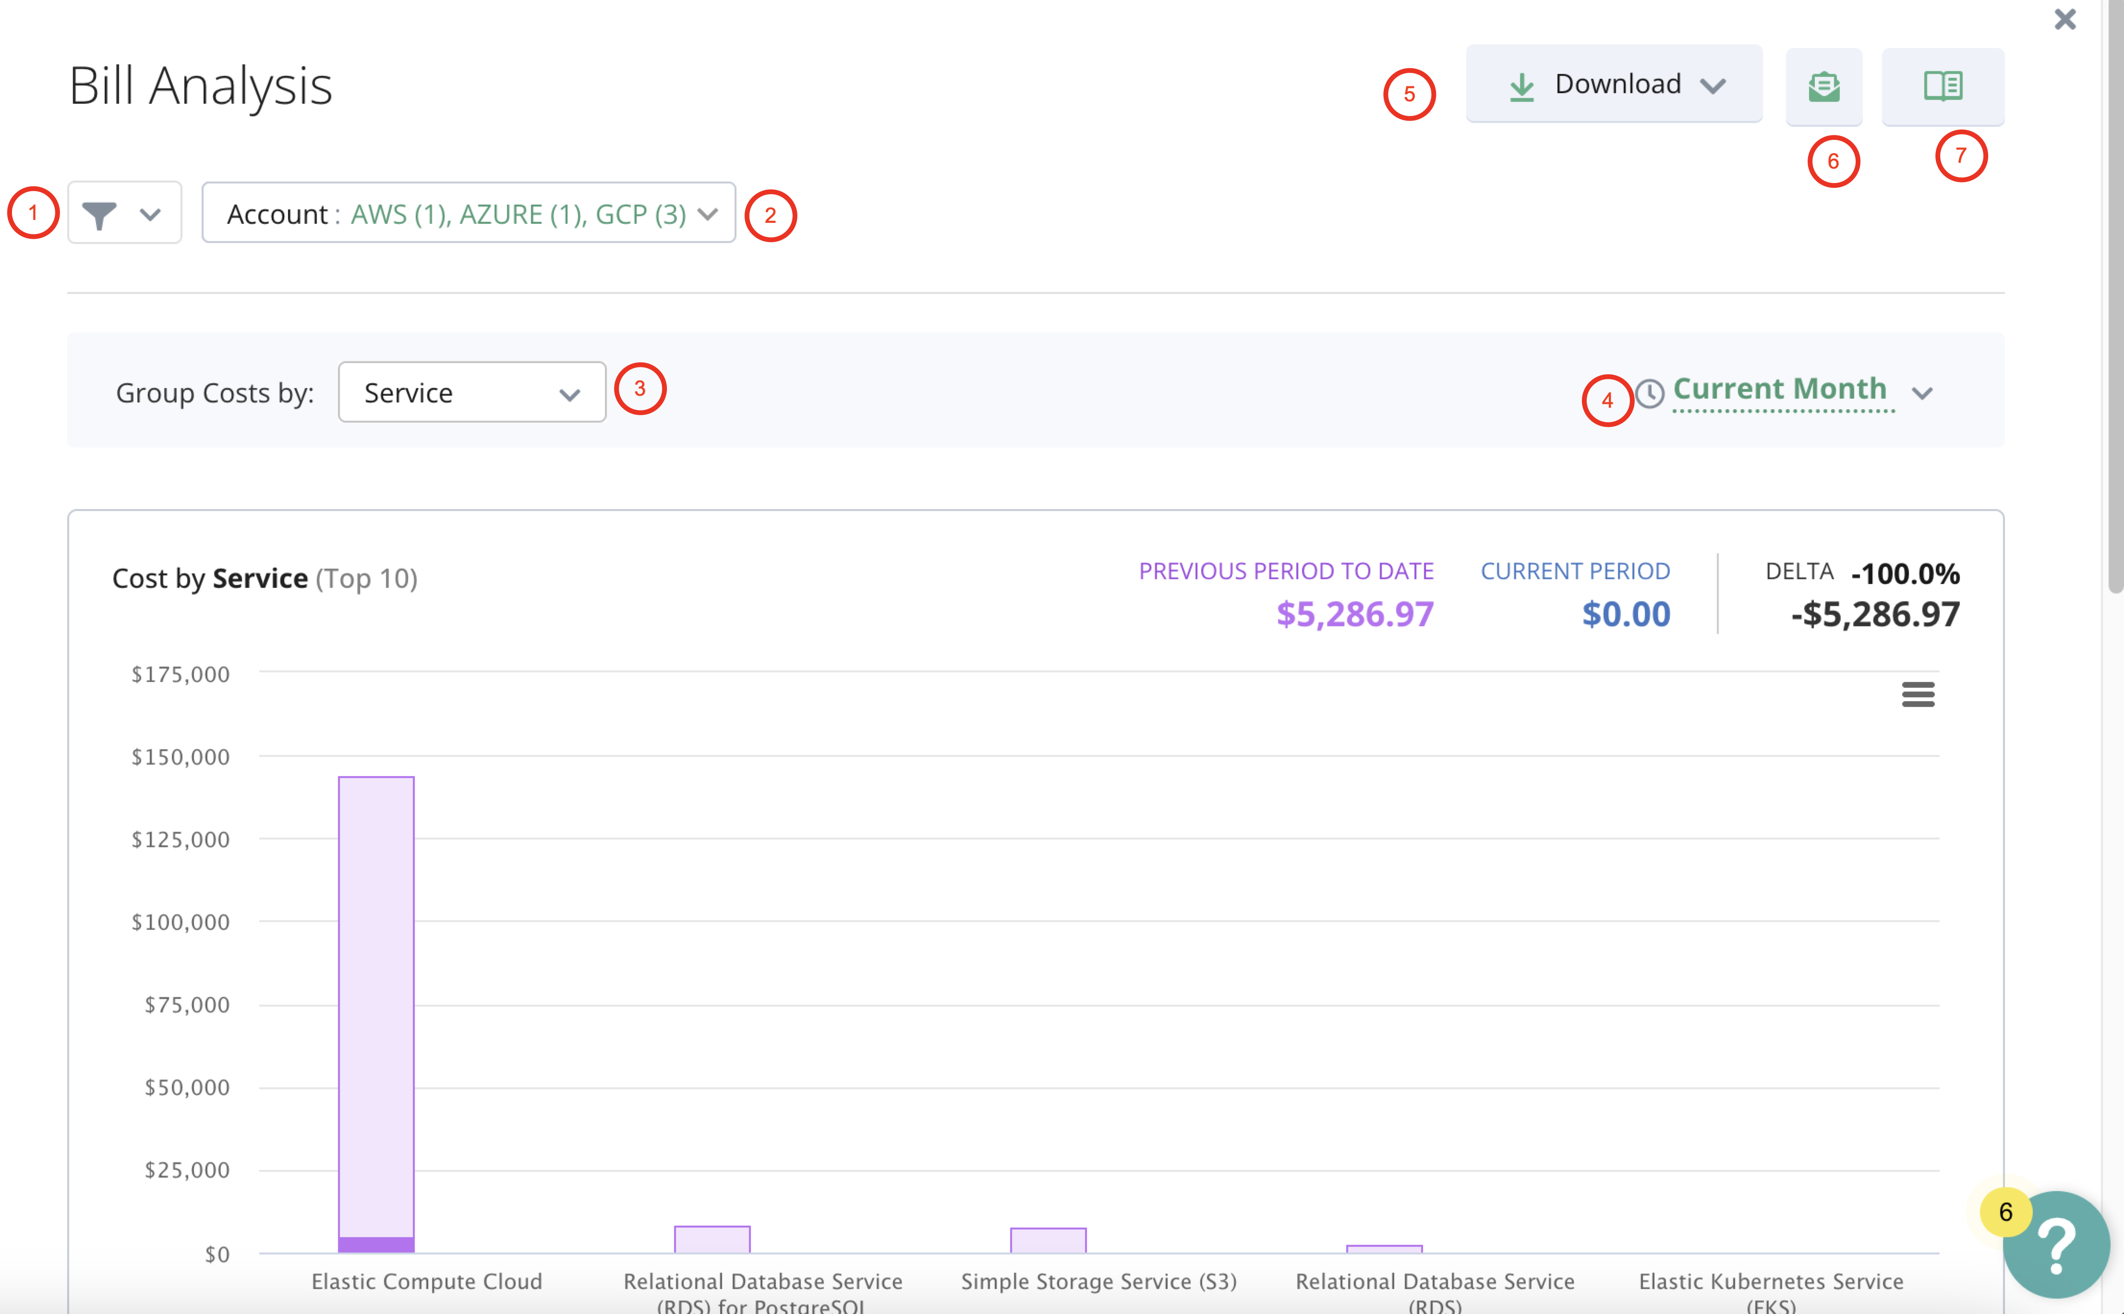Image resolution: width=2124 pixels, height=1314 pixels.
Task: Expand the Account selector dropdown
Action: [x=468, y=213]
